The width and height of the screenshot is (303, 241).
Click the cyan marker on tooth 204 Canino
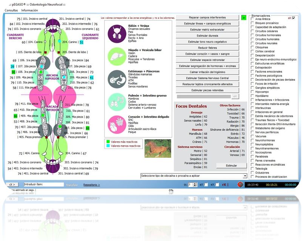[x=60, y=41]
